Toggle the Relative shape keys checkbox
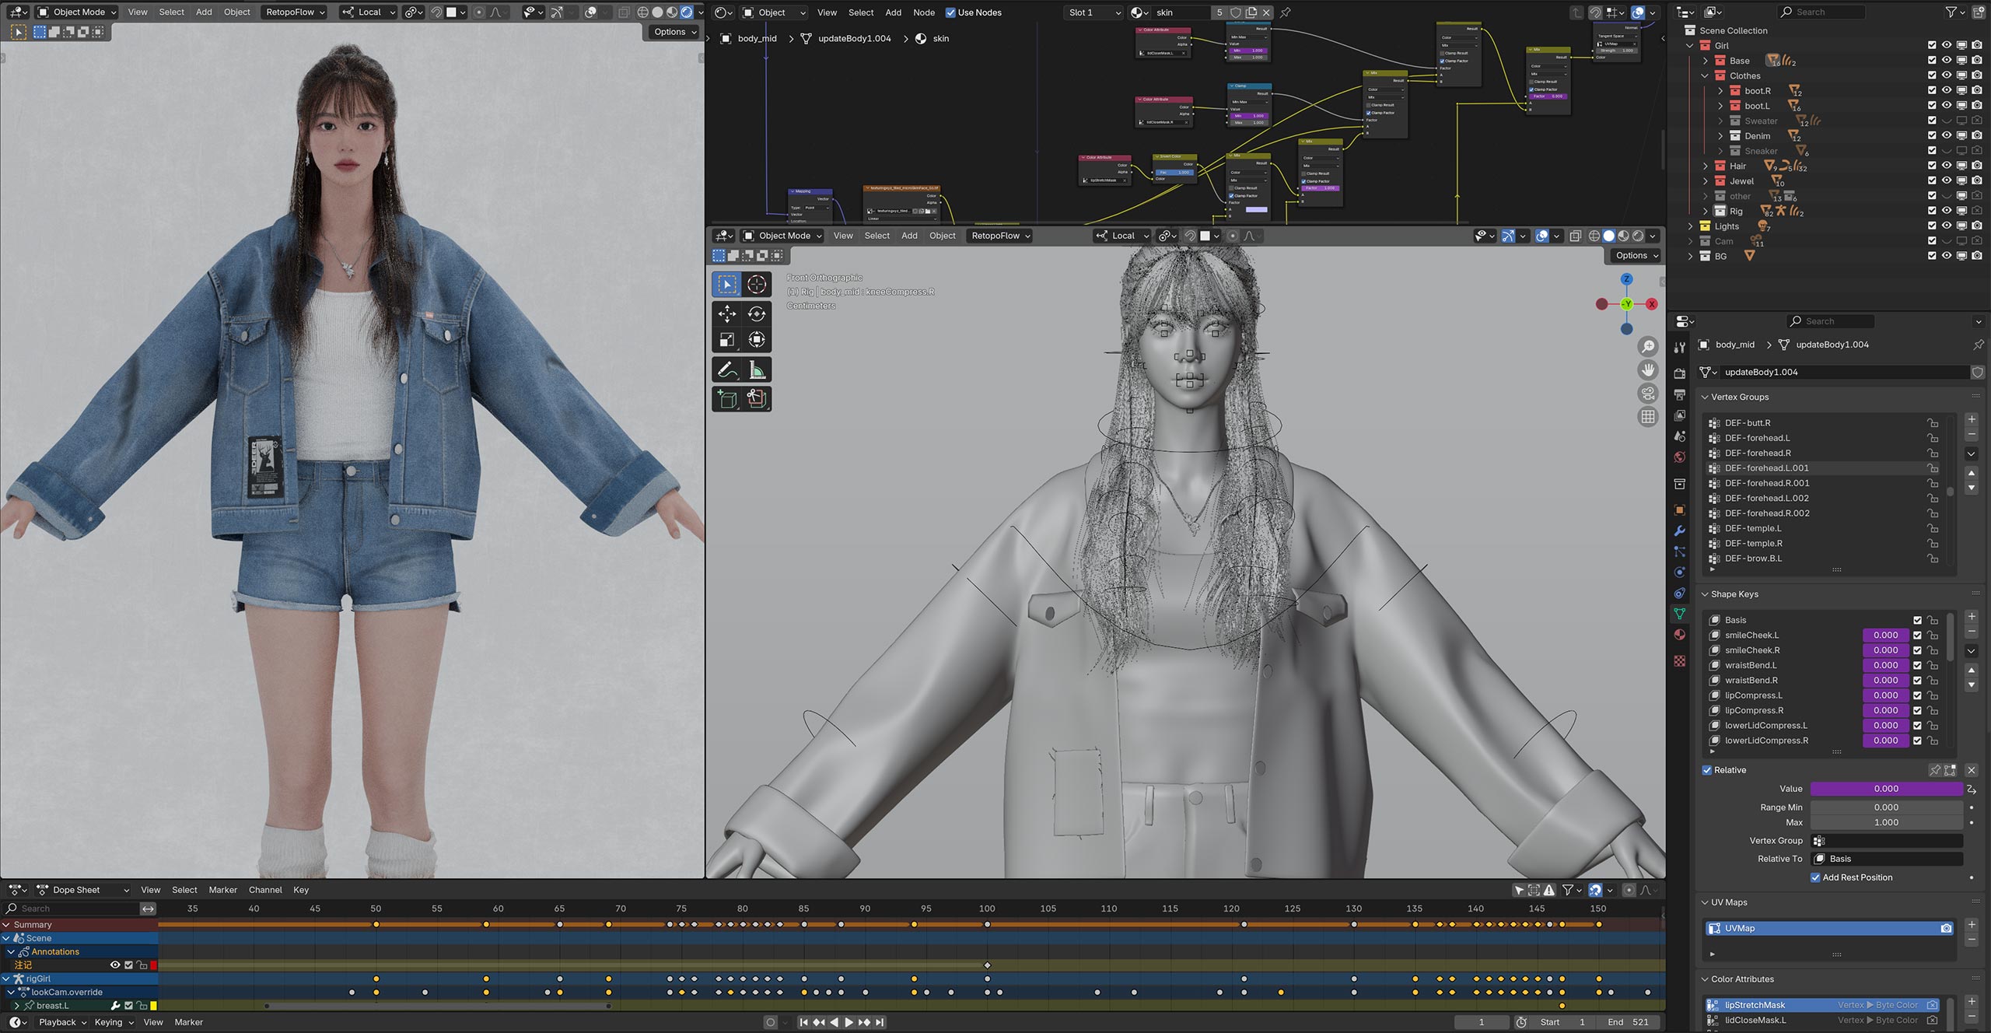This screenshot has height=1033, width=1991. [x=1707, y=770]
